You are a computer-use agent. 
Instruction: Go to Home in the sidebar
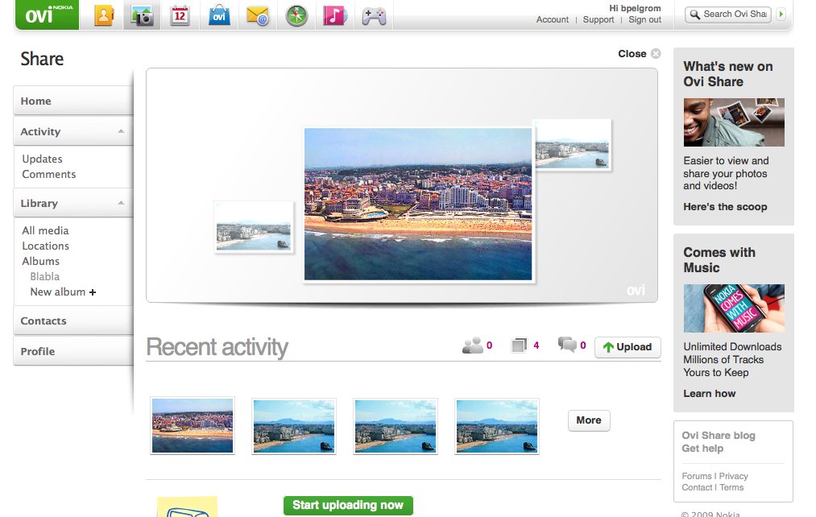36,101
